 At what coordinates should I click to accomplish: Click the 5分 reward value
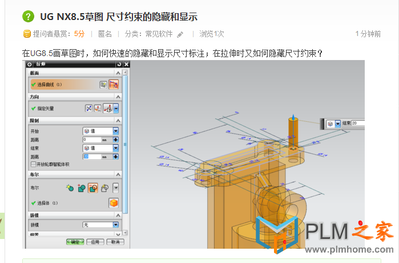click(79, 34)
